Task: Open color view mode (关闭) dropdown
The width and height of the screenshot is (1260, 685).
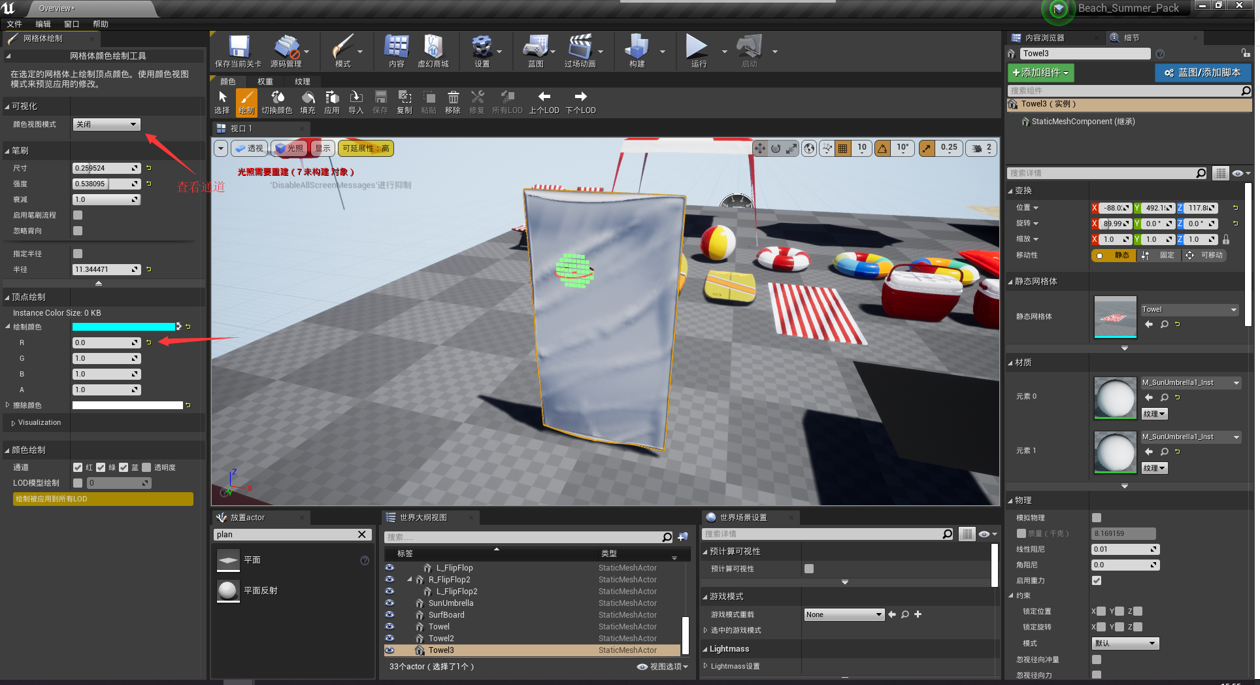Action: tap(106, 124)
